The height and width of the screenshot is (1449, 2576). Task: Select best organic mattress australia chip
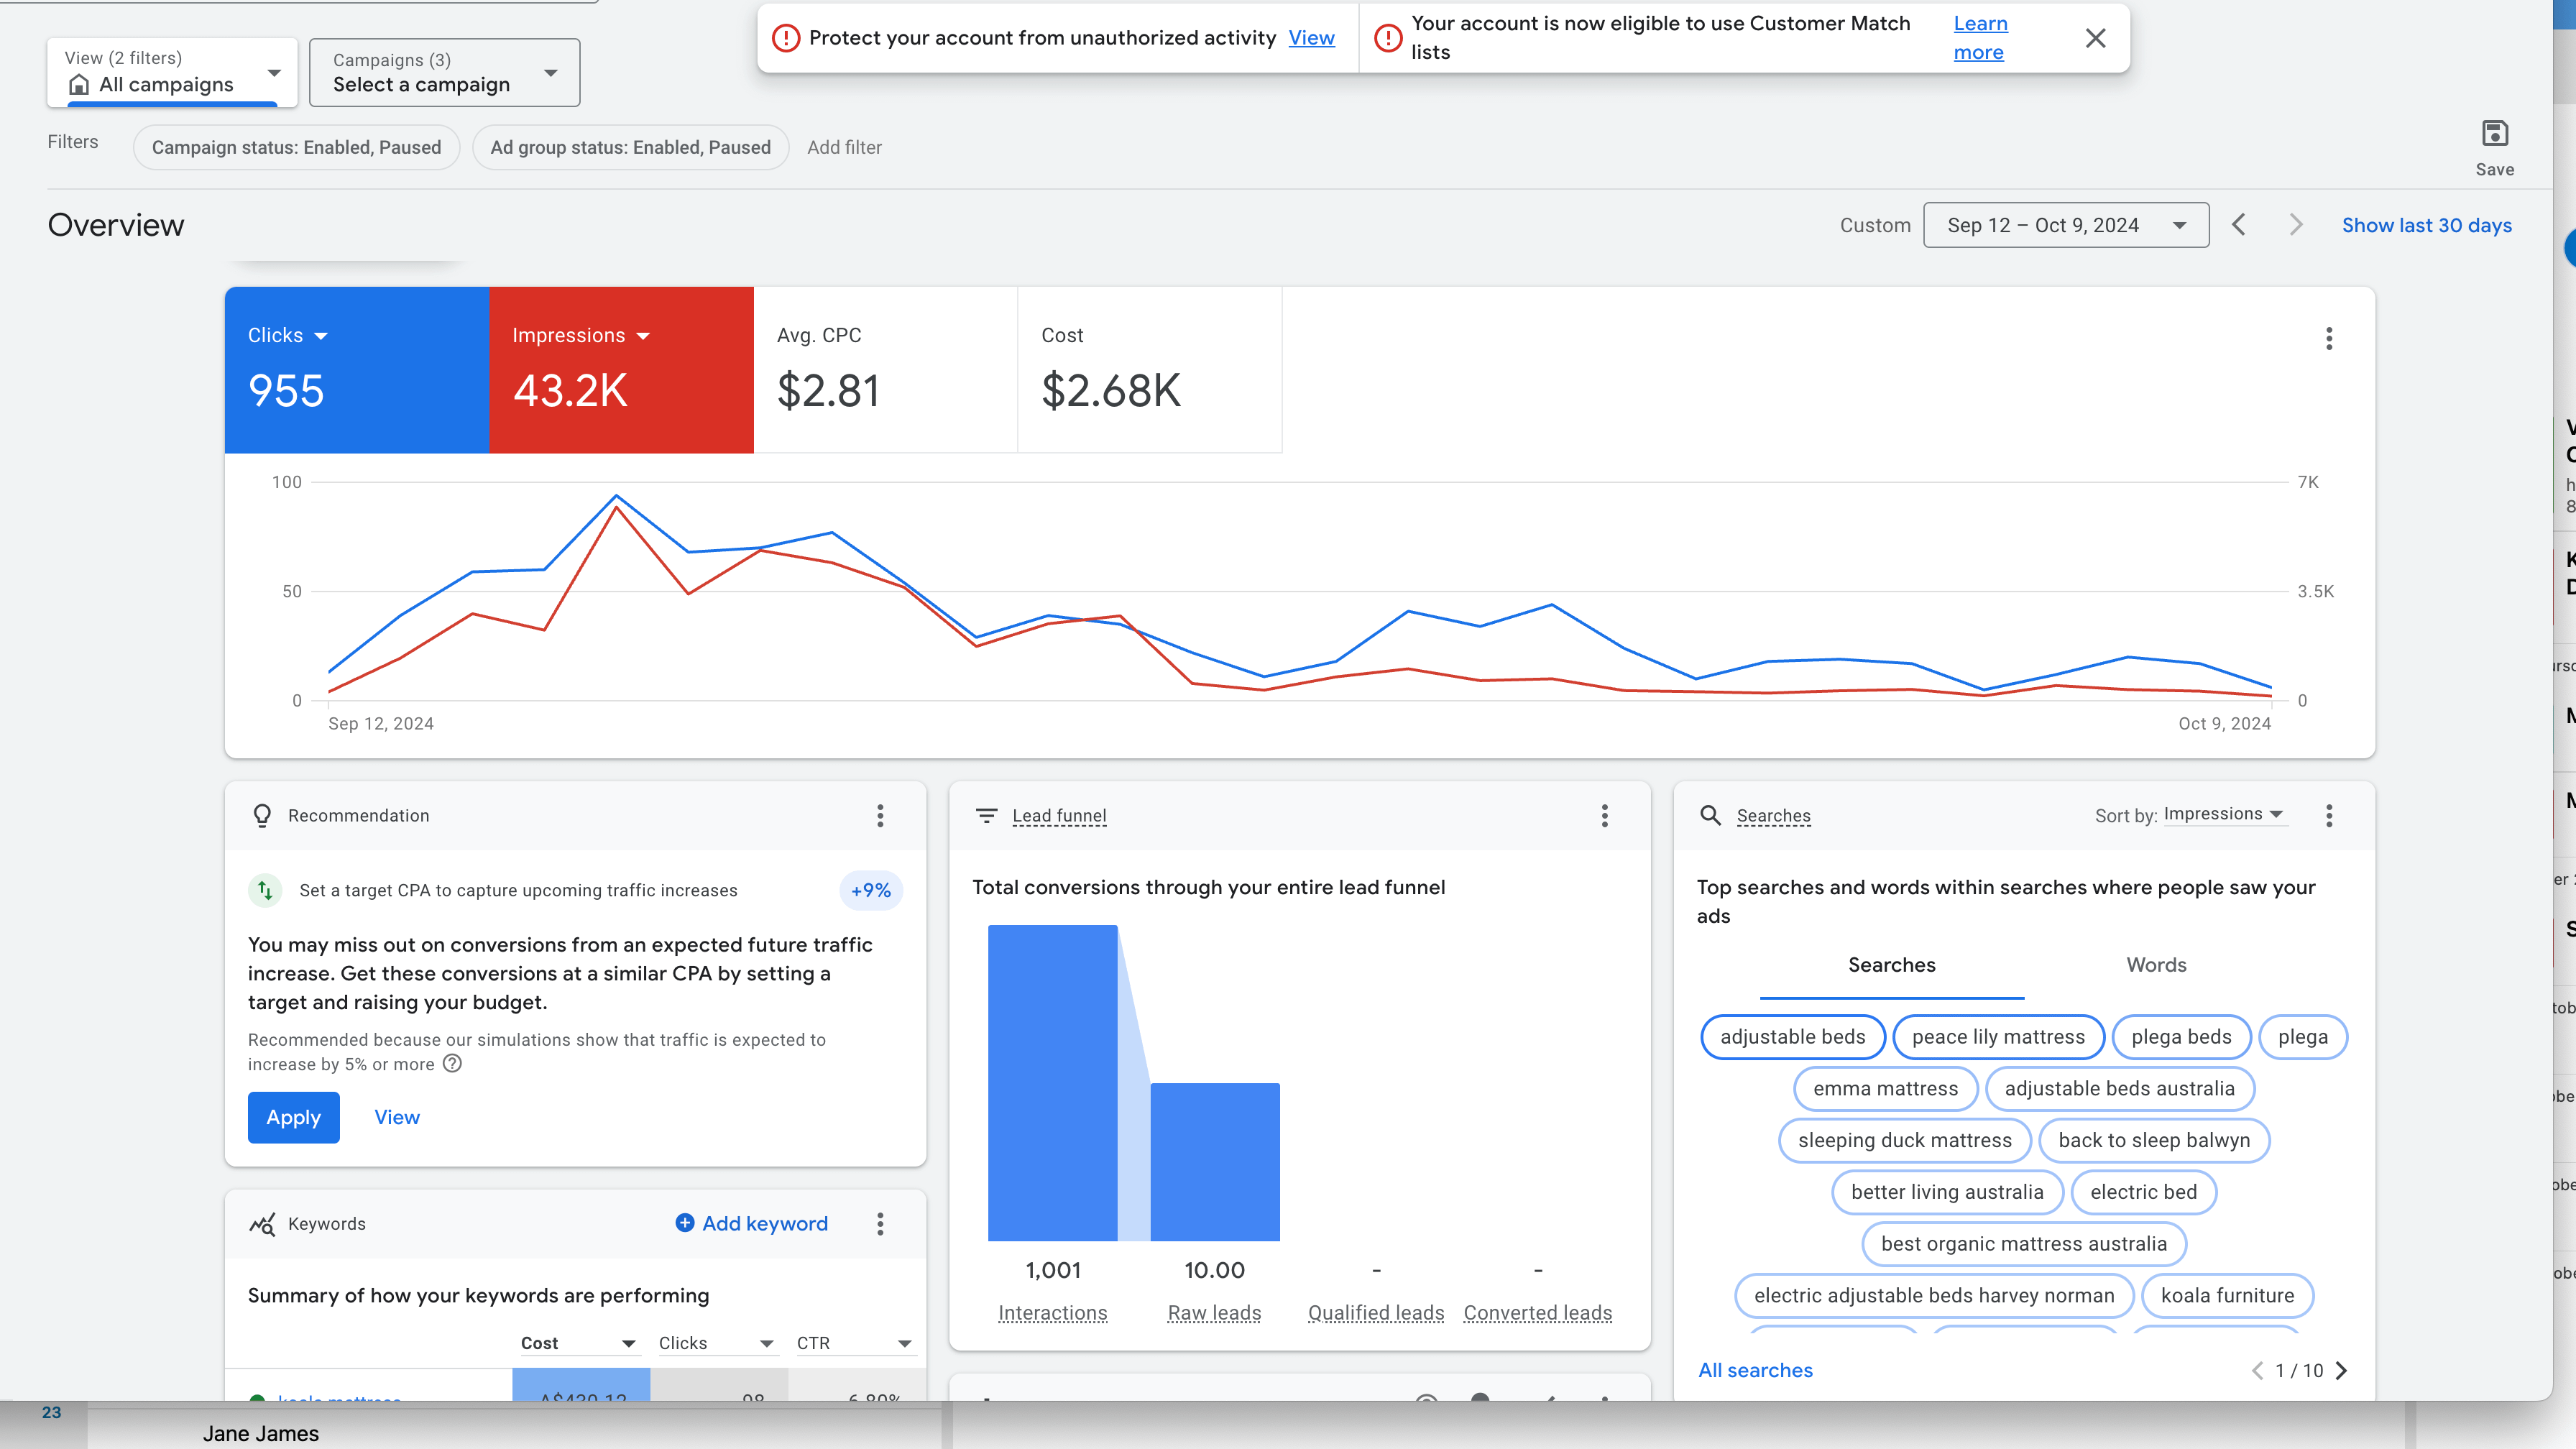pos(2024,1244)
